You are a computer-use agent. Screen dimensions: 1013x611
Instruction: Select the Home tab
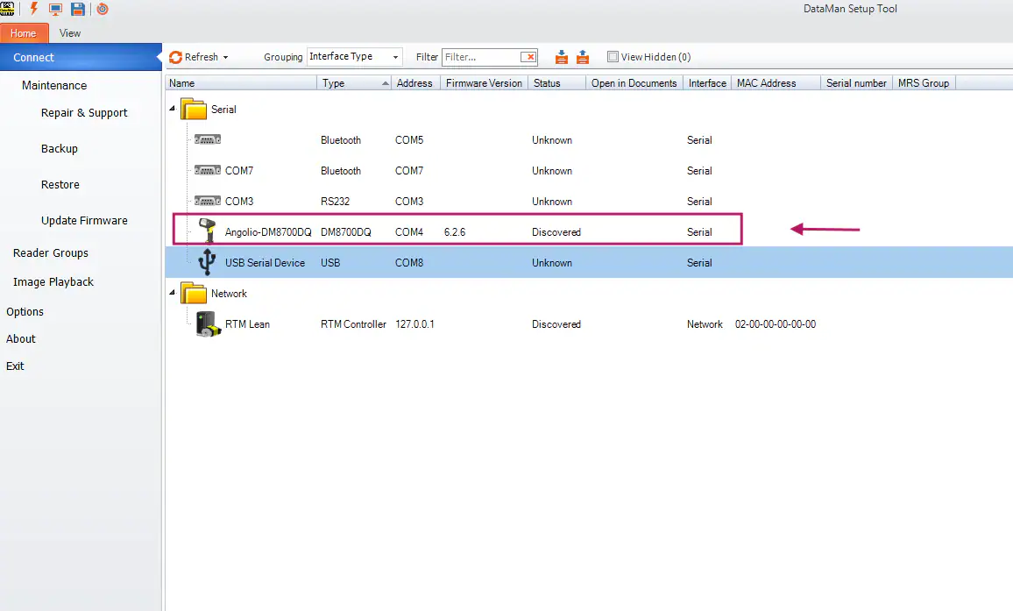click(x=24, y=32)
